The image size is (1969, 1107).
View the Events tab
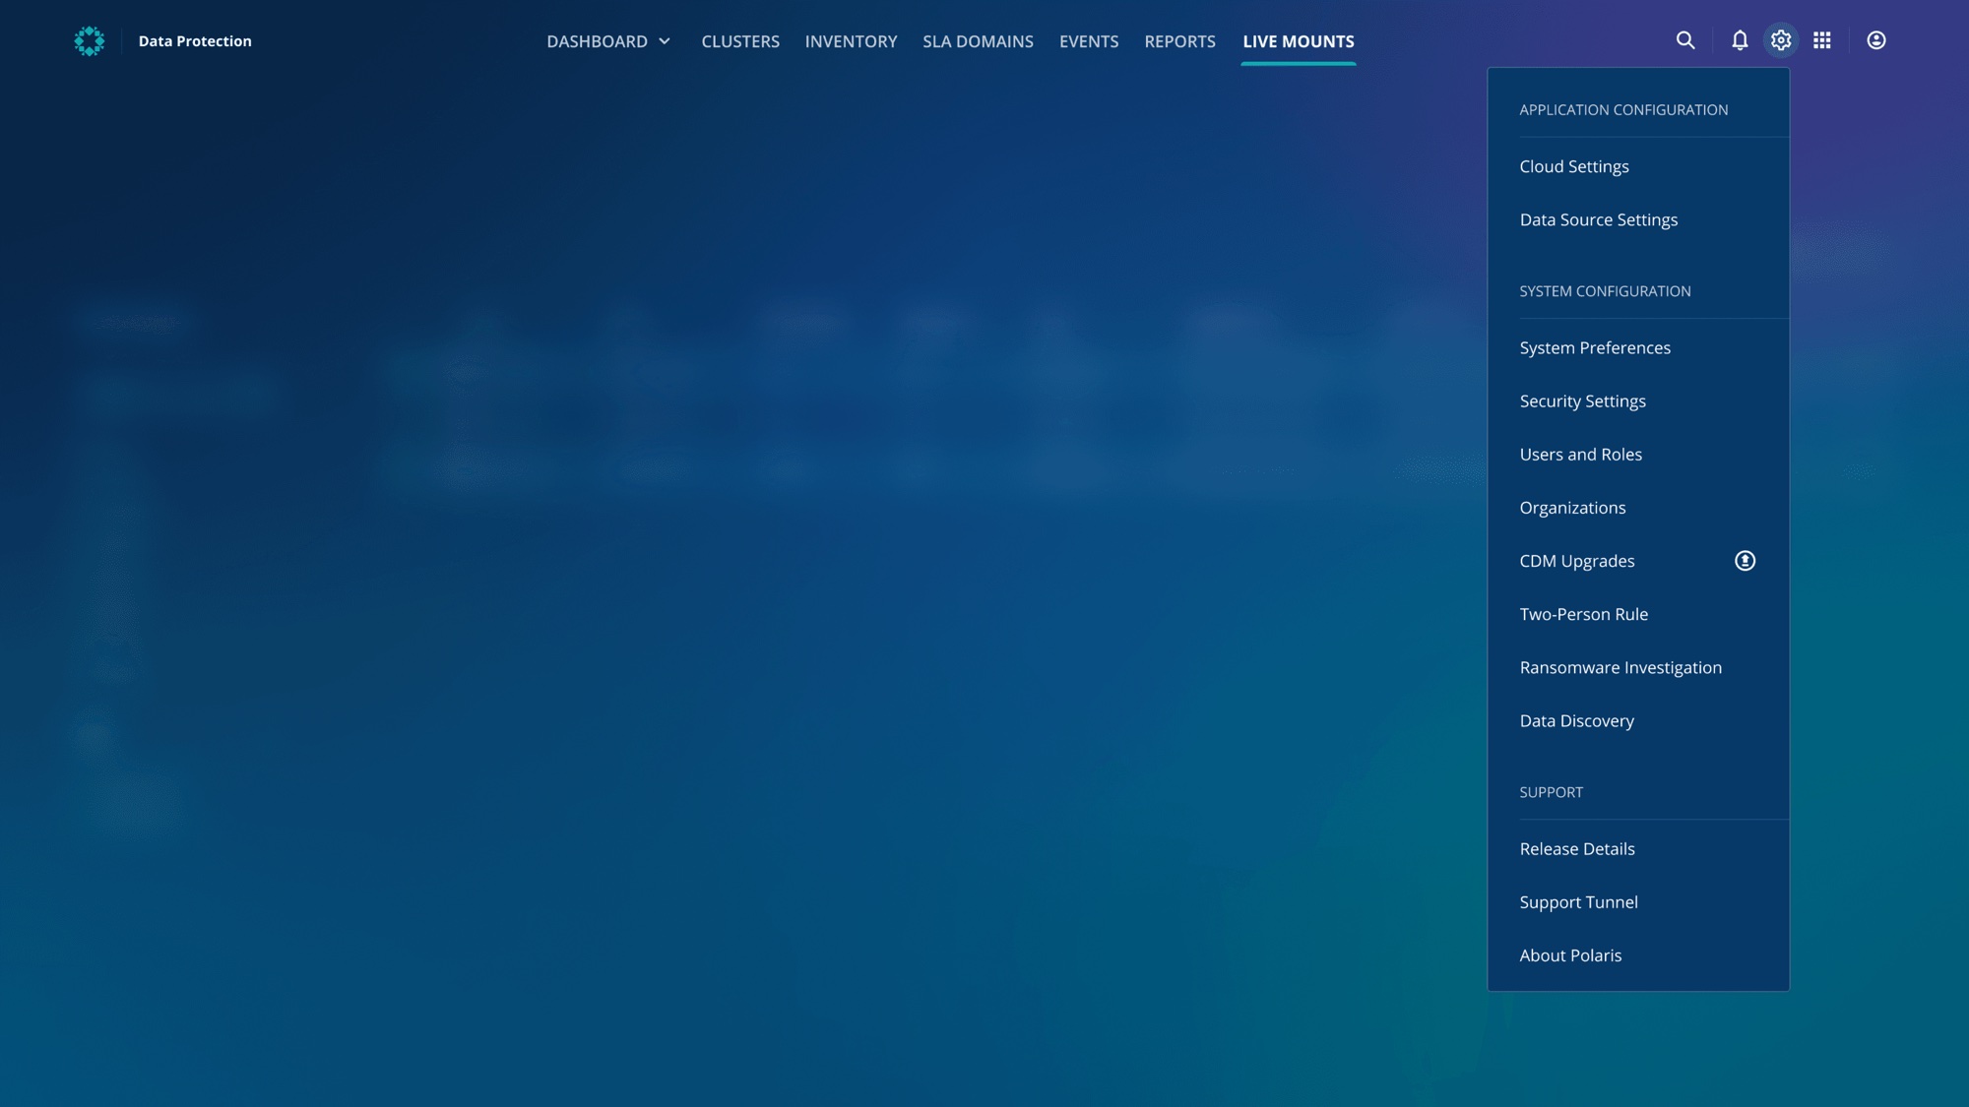pos(1089,41)
